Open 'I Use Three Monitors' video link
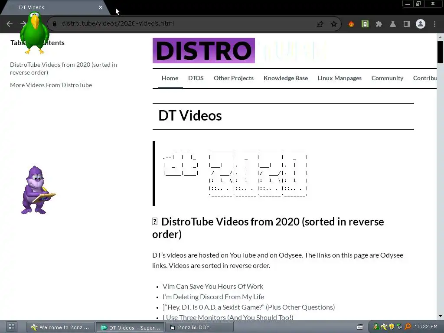The image size is (444, 333). tap(228, 317)
